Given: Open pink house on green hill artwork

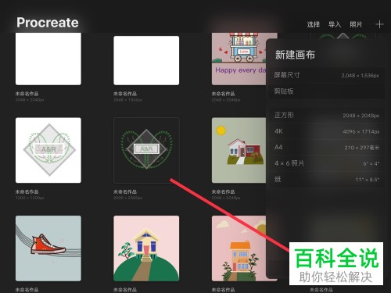Looking at the screenshot, I should [146, 248].
